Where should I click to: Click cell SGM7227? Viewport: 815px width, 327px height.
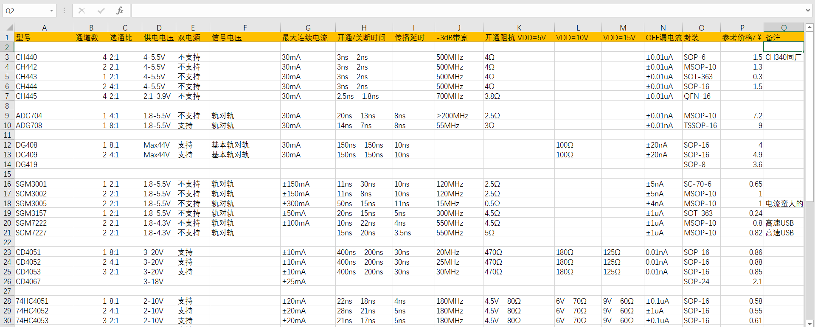pyautogui.click(x=44, y=232)
